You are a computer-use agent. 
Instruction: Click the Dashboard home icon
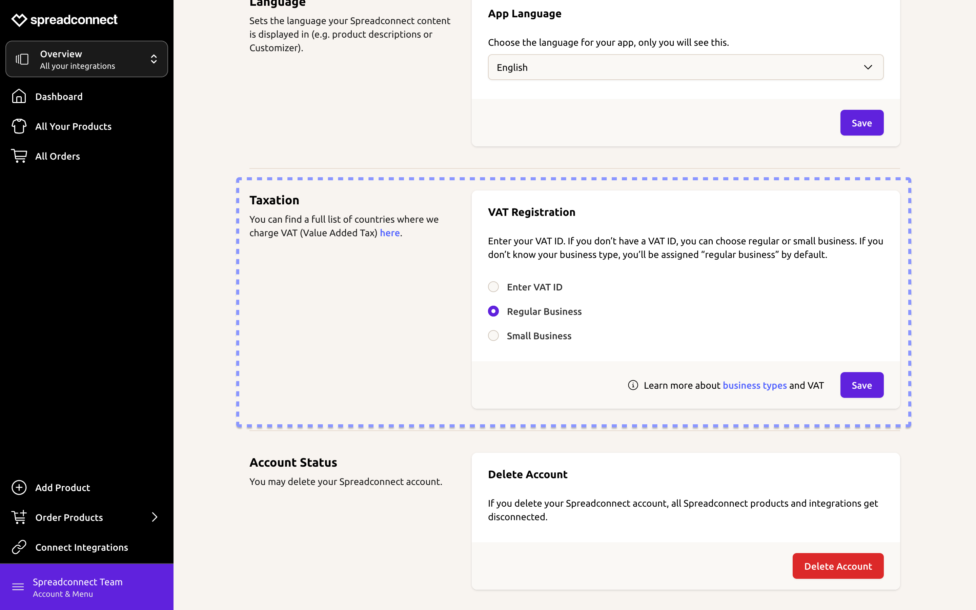click(x=19, y=97)
